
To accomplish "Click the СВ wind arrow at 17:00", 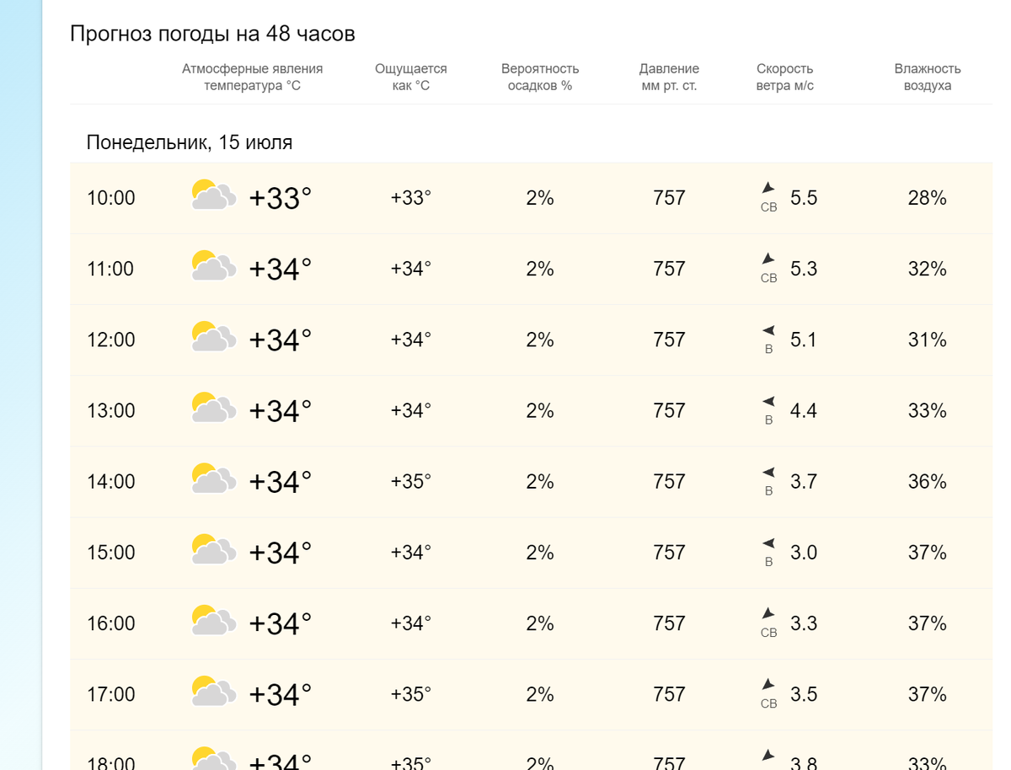I will [x=768, y=683].
